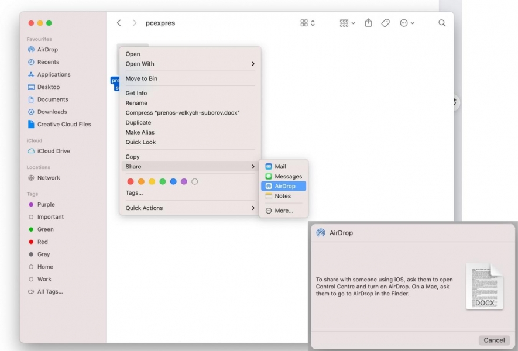Filter by Gray tag in sidebar

coord(39,254)
